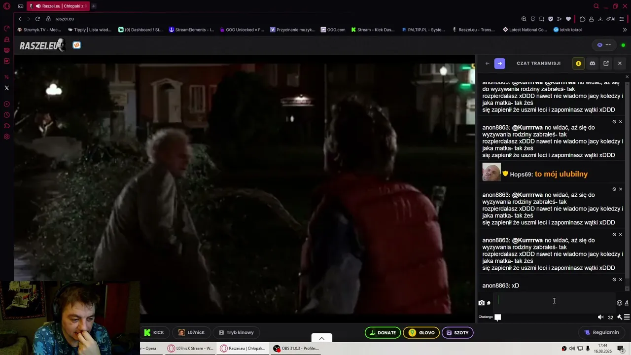The width and height of the screenshot is (631, 355).
Task: Reload the raszei.eu page
Action: tap(37, 19)
